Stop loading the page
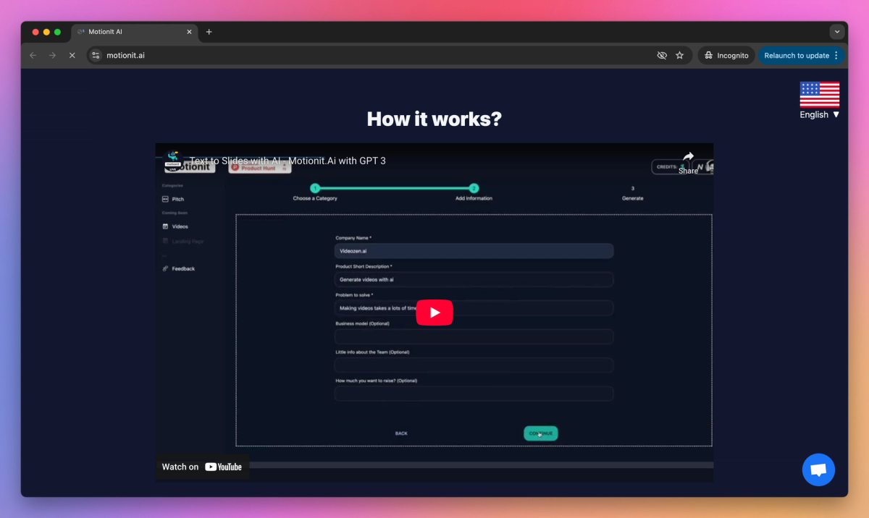The width and height of the screenshot is (869, 518). point(72,55)
